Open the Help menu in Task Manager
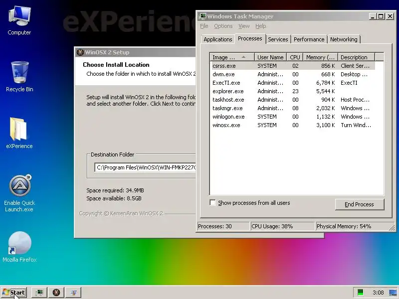This screenshot has height=299, width=399. coord(260,26)
